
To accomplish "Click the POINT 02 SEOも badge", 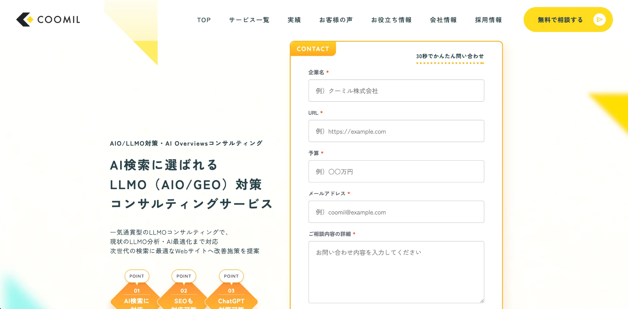I will click(x=184, y=290).
